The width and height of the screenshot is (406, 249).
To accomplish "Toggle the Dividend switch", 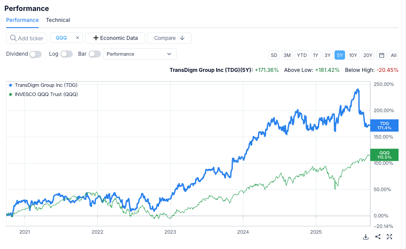I will point(35,54).
